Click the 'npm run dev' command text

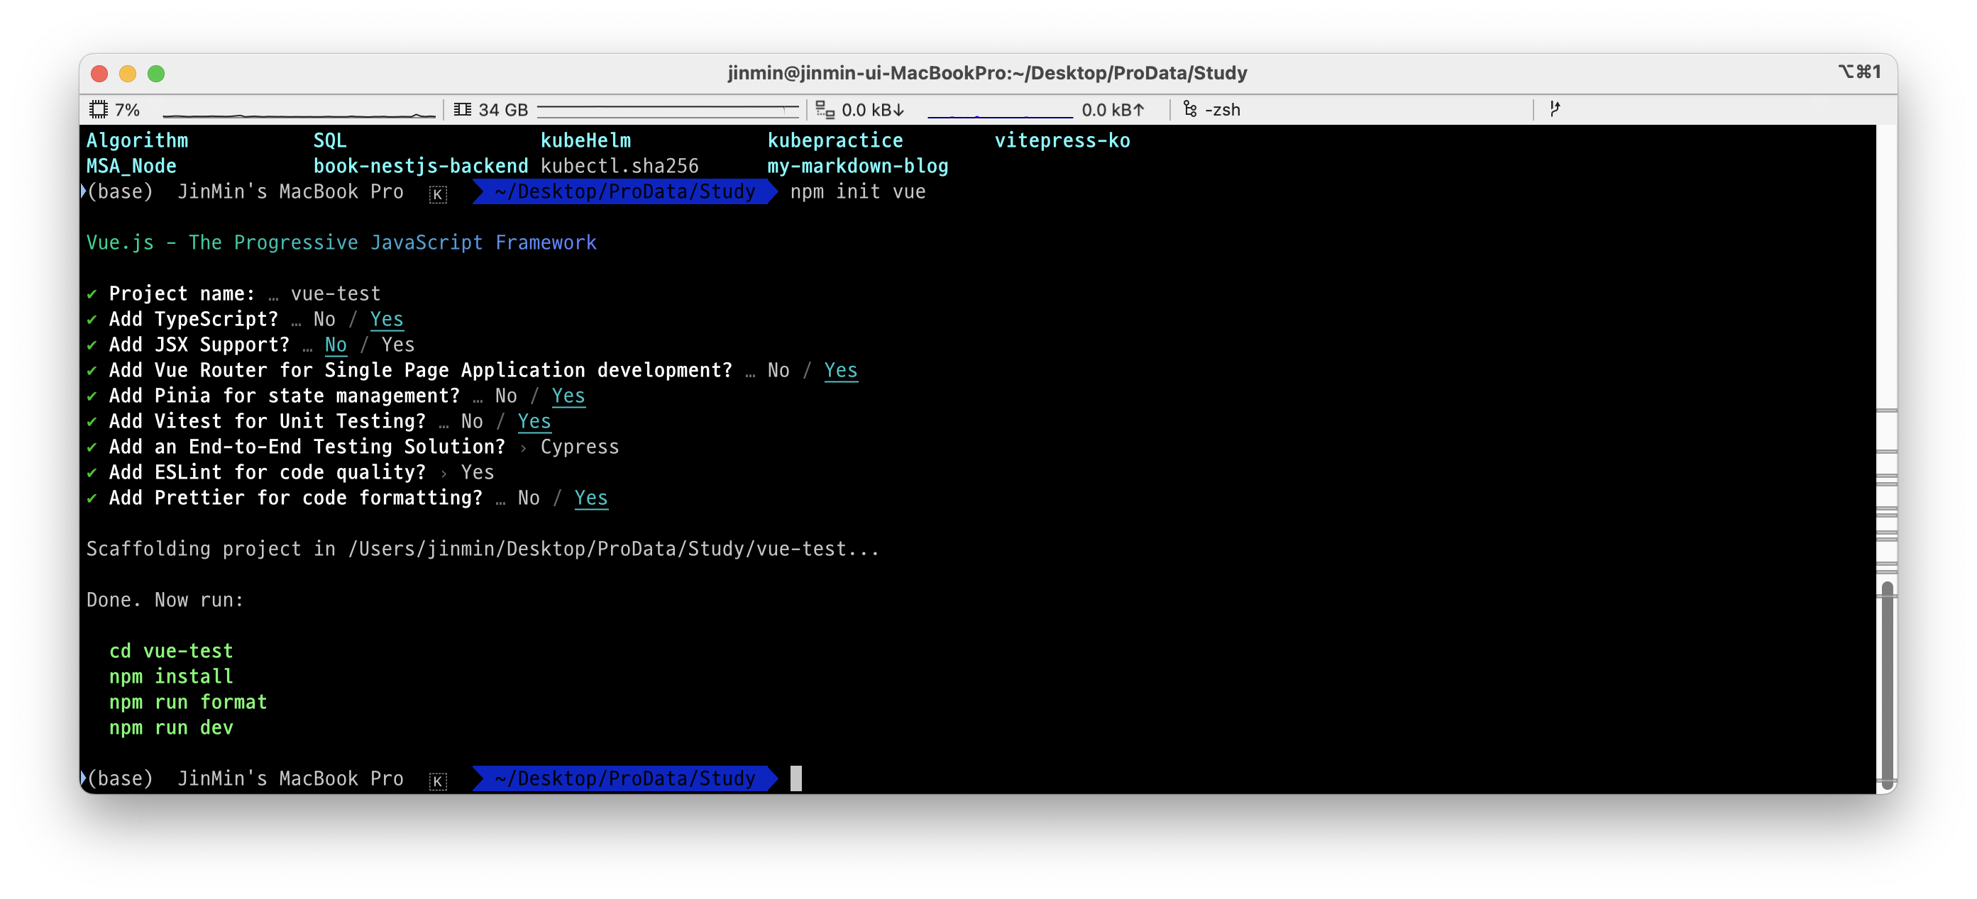tap(171, 727)
